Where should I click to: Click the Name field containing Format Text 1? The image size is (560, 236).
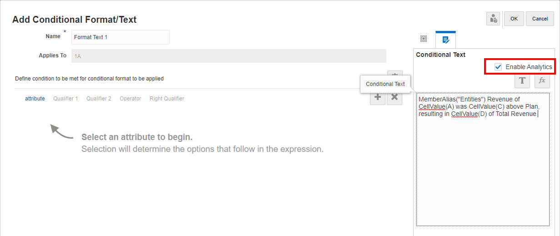pos(120,37)
